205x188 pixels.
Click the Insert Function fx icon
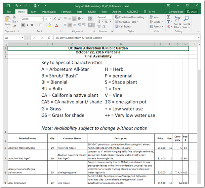[49, 38]
